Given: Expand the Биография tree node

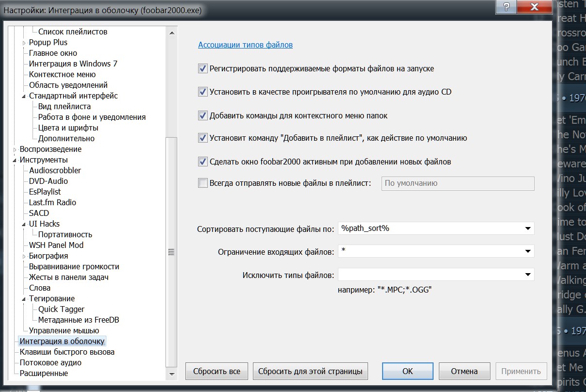Looking at the screenshot, I should [x=24, y=256].
